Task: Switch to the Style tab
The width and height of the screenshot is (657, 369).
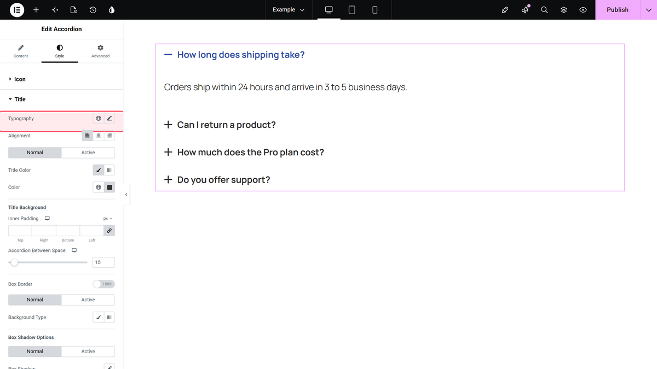Action: coord(60,51)
